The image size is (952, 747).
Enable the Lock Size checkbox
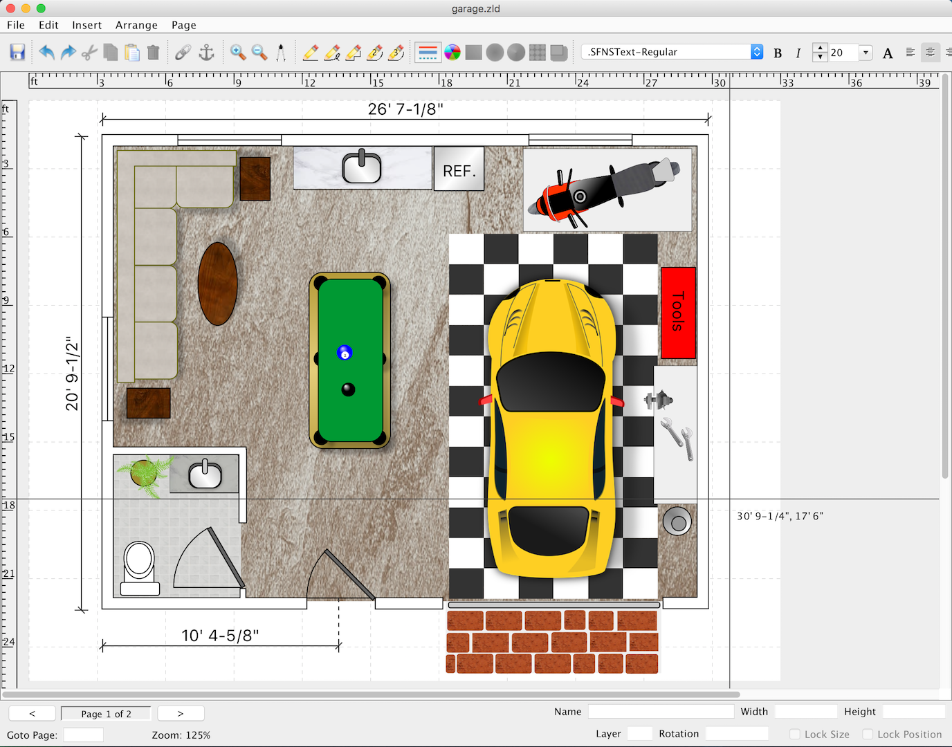795,735
